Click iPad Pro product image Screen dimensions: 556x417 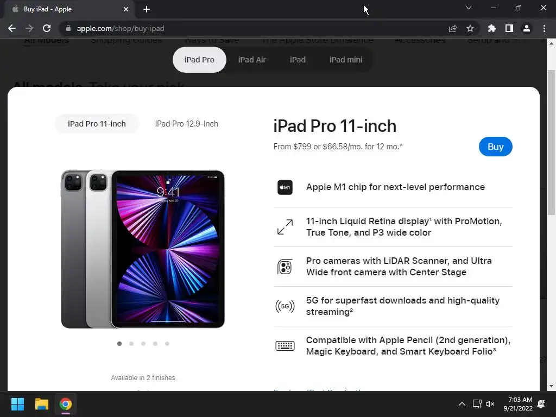[x=143, y=249]
